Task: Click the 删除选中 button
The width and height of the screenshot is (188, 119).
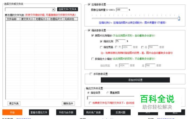Action: pyautogui.click(x=68, y=104)
